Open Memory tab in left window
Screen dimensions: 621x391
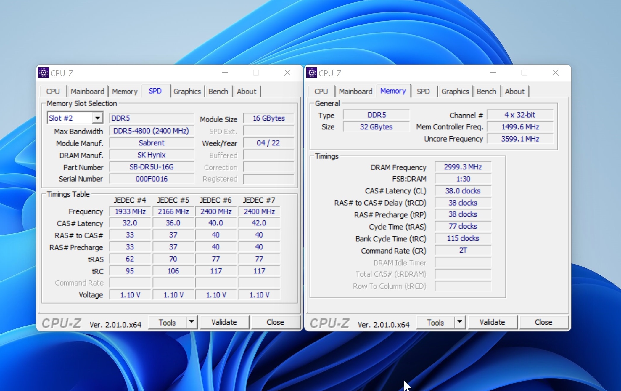point(125,92)
